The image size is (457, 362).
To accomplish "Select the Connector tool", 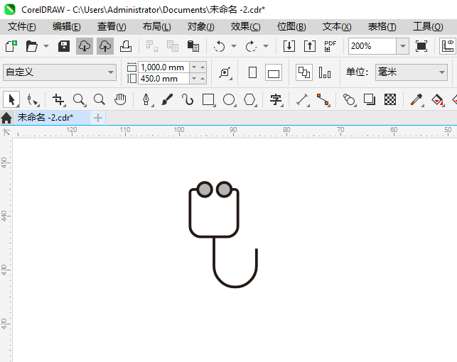I will (323, 99).
